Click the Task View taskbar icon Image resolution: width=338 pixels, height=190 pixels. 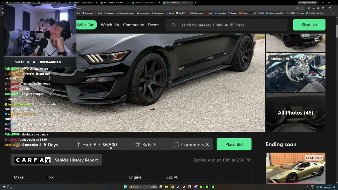click(161, 187)
